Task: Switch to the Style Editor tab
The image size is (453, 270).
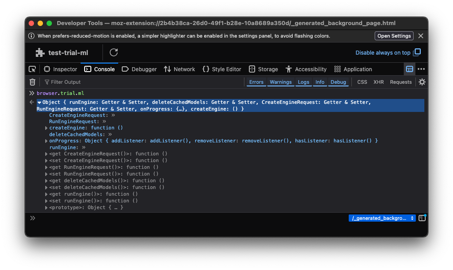Action: (x=222, y=69)
